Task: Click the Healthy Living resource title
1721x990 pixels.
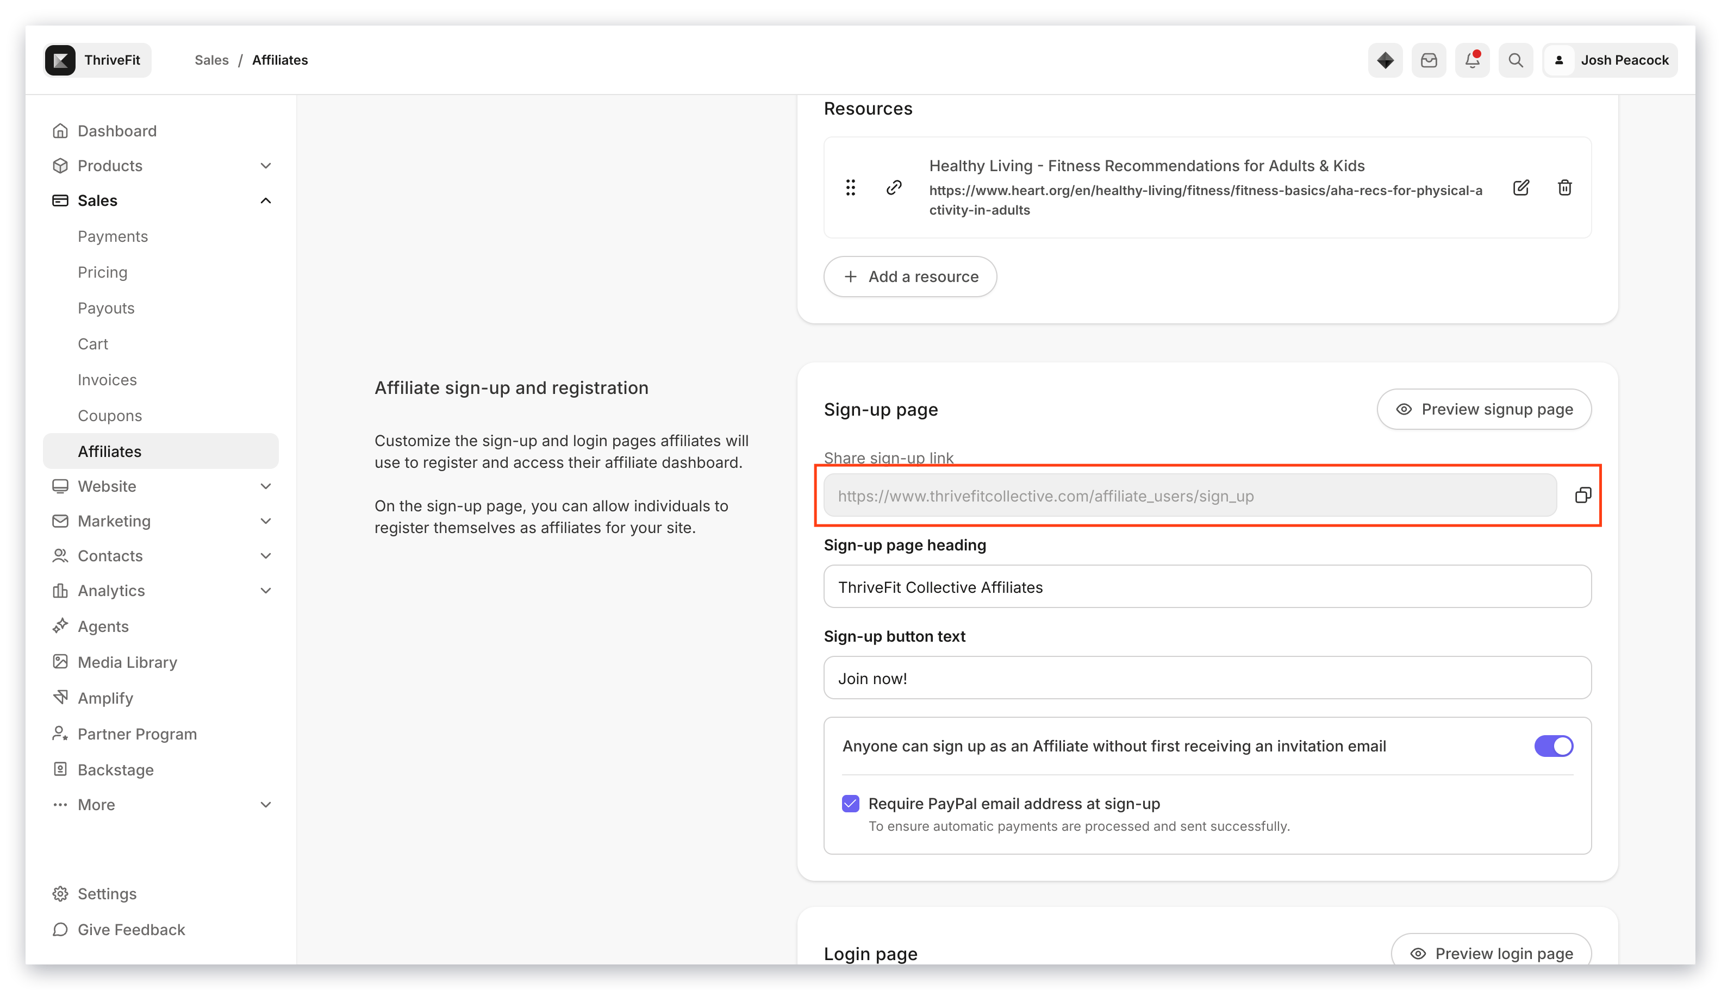Action: (1147, 165)
